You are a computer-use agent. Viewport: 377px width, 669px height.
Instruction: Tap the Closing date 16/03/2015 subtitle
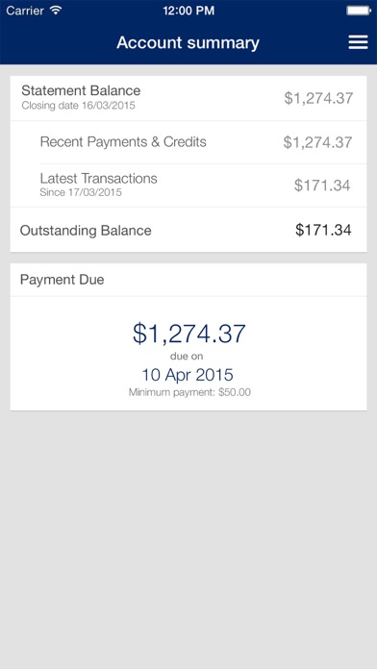tap(78, 106)
